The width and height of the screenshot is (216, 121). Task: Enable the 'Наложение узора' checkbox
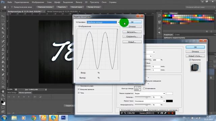[x=79, y=86]
